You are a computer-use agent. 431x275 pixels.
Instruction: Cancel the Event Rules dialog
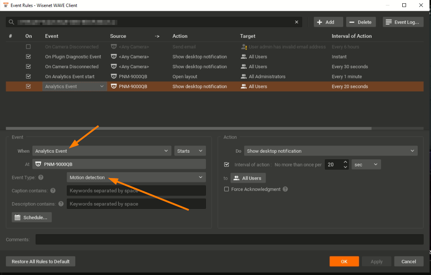pyautogui.click(x=409, y=262)
